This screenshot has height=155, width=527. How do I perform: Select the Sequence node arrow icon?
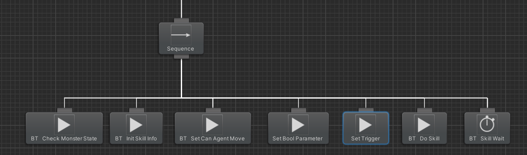(181, 35)
